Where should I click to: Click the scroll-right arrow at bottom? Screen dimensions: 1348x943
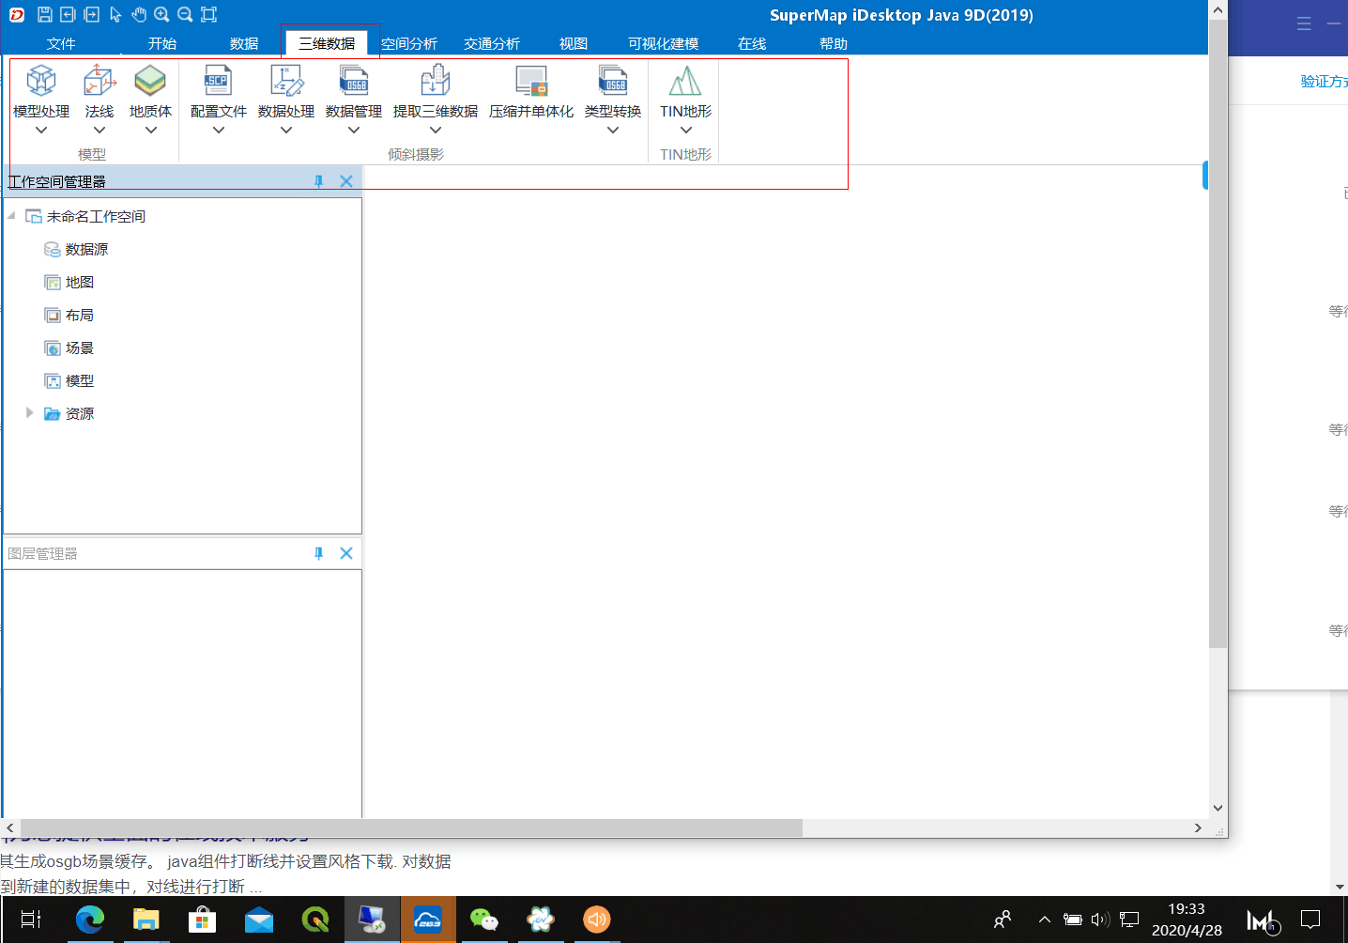tap(1198, 827)
